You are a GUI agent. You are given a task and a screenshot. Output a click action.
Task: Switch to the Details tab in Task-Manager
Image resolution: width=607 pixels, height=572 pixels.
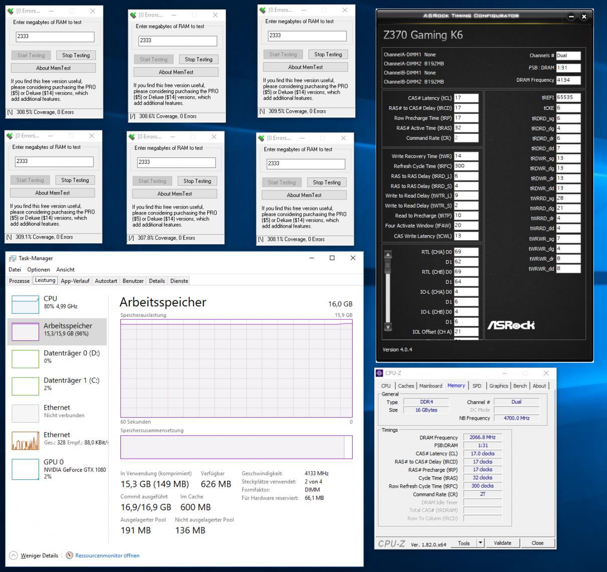157,281
